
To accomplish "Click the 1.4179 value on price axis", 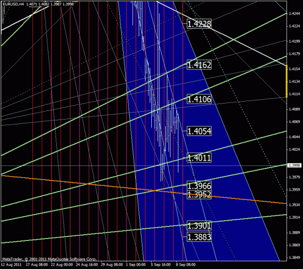I will click(x=294, y=54).
